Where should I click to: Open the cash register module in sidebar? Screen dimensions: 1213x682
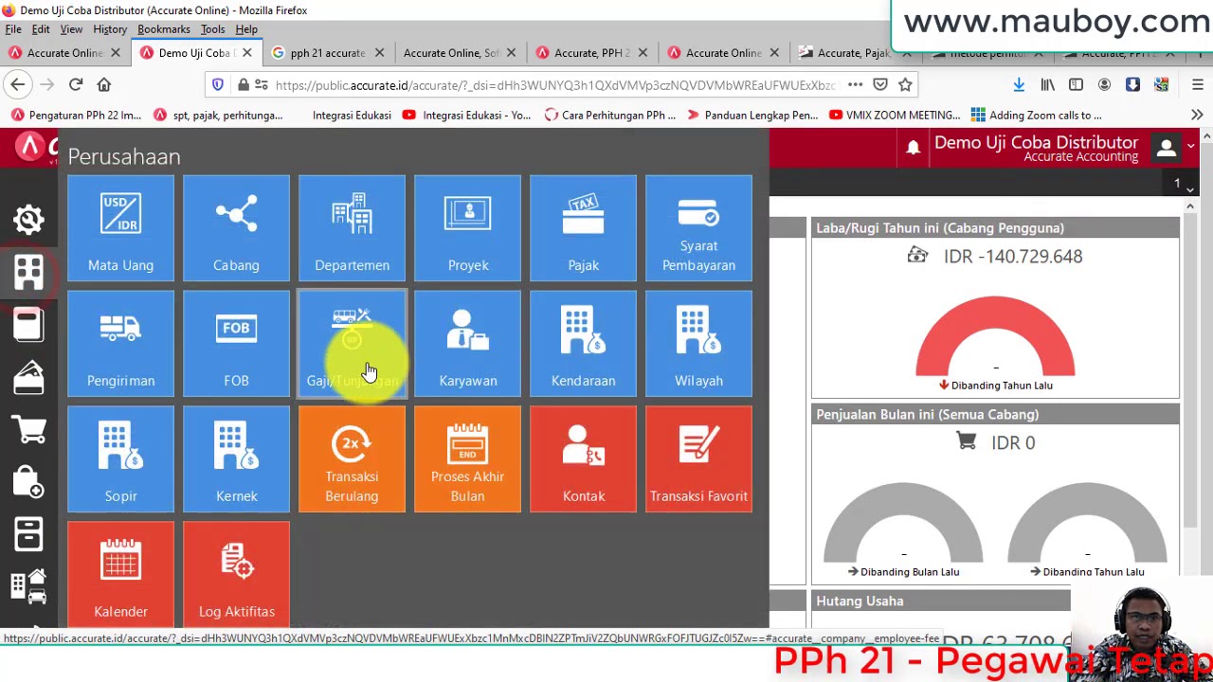pyautogui.click(x=28, y=377)
